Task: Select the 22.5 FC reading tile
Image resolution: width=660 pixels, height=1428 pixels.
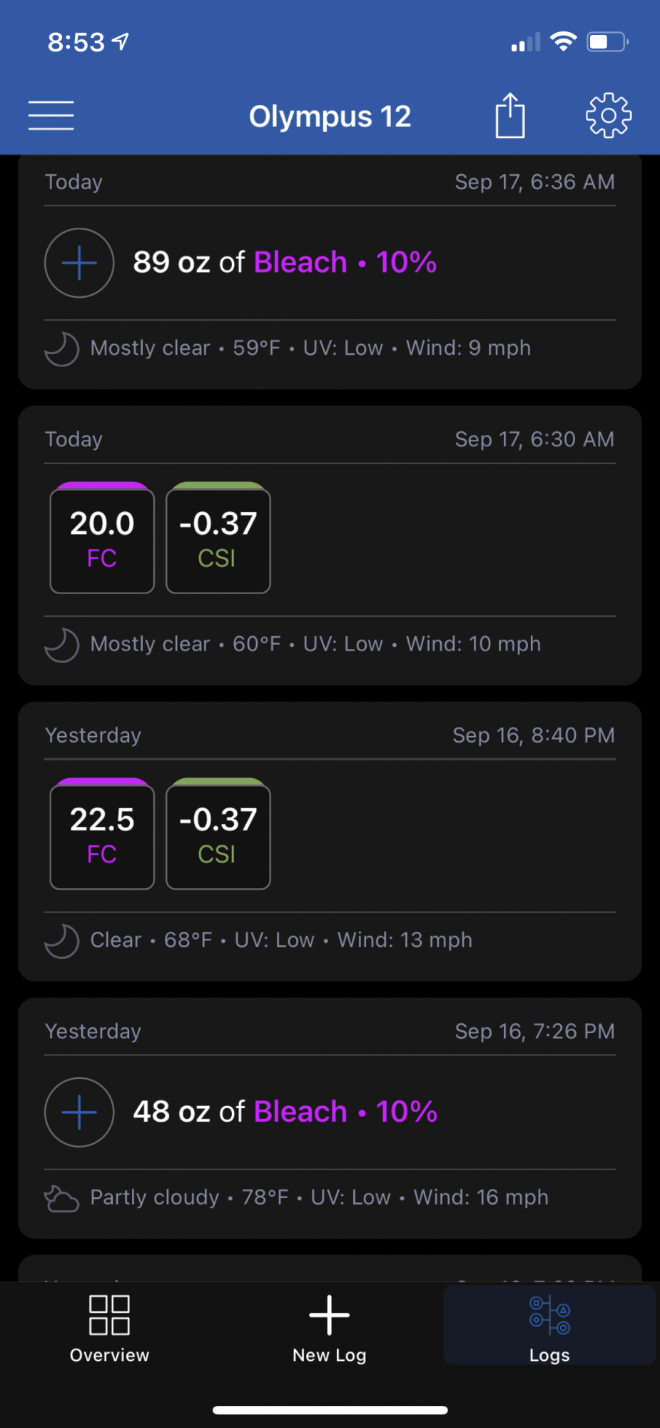Action: click(x=102, y=834)
